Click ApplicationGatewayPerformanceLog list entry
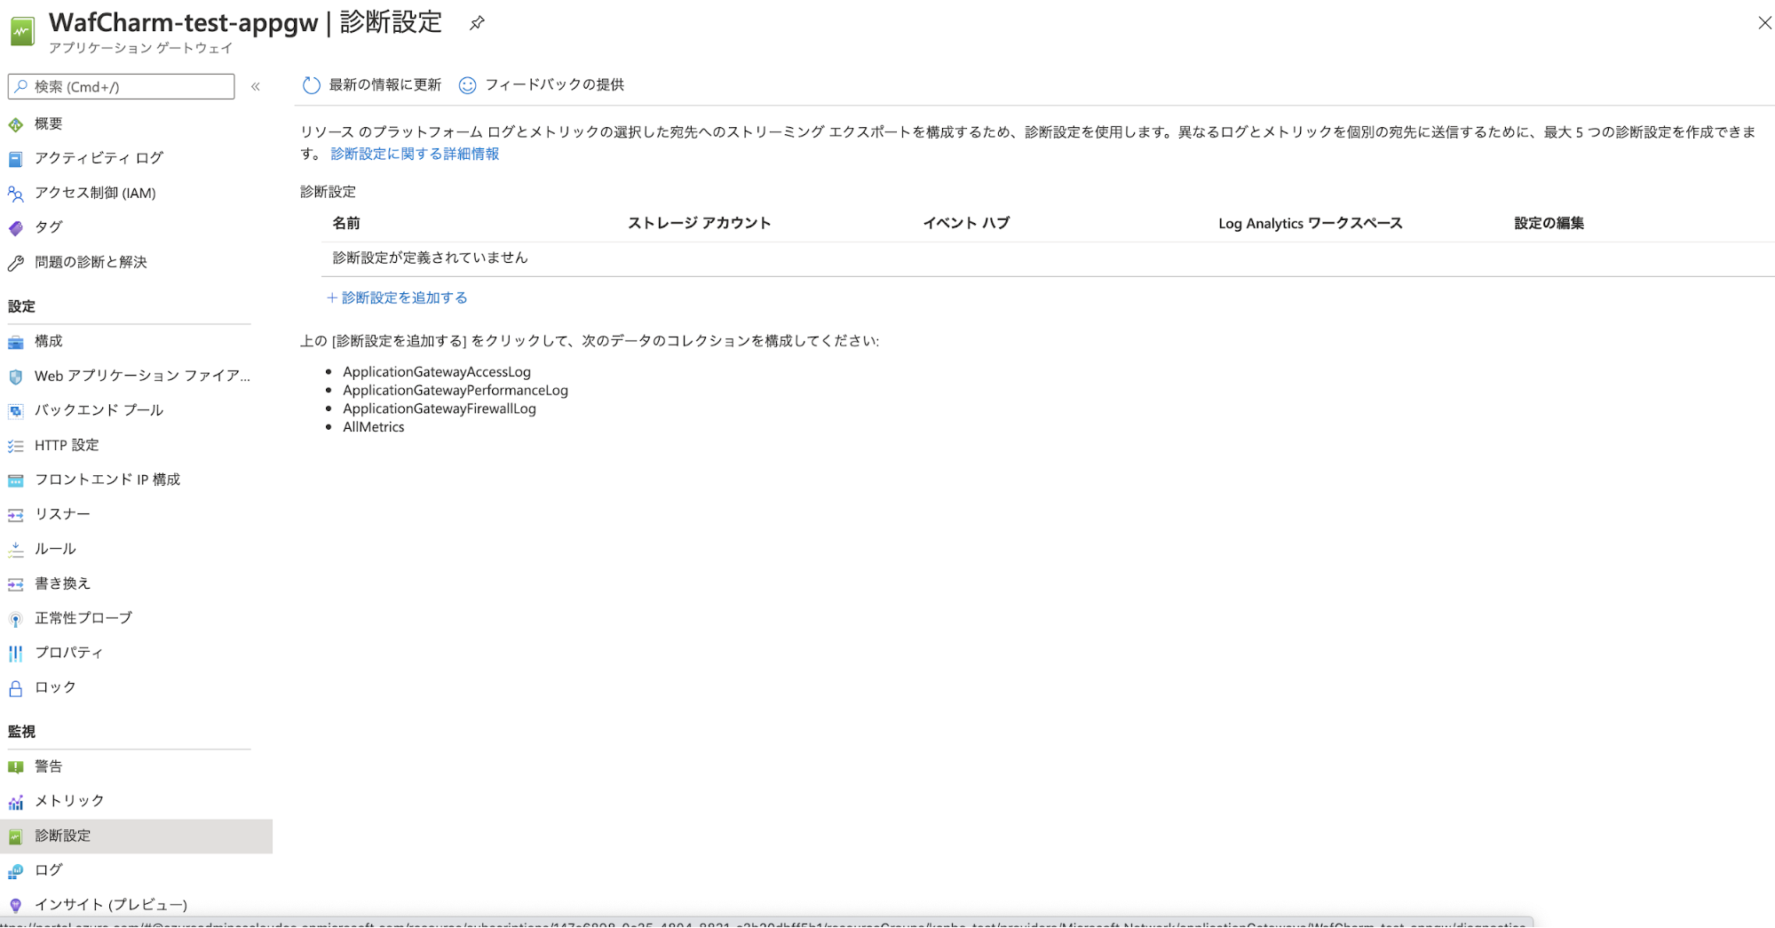Viewport: 1775px width, 928px height. [456, 391]
